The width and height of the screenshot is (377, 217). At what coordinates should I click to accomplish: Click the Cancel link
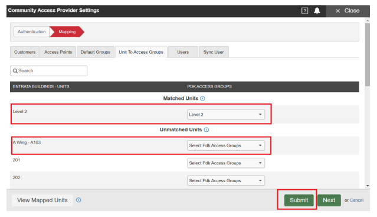(356, 200)
